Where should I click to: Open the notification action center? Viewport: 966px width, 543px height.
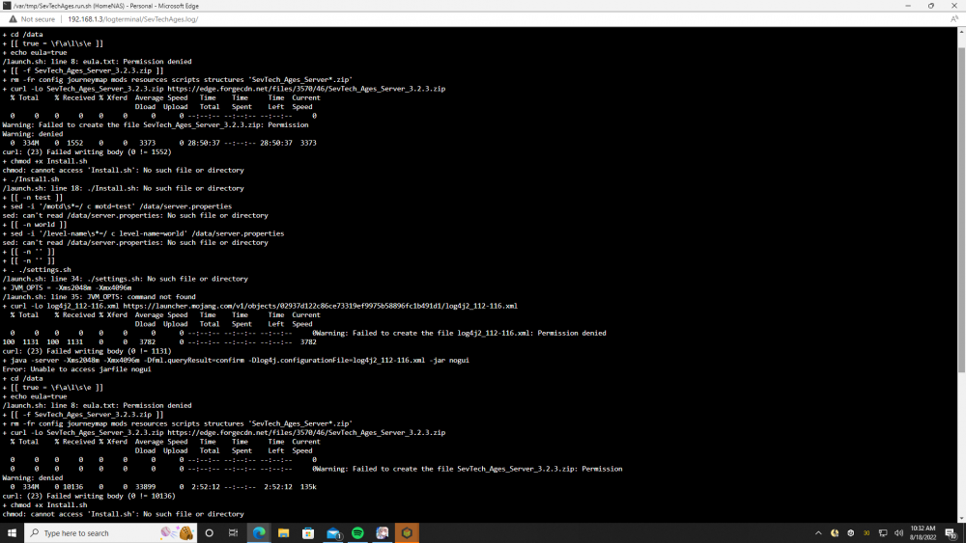click(952, 533)
